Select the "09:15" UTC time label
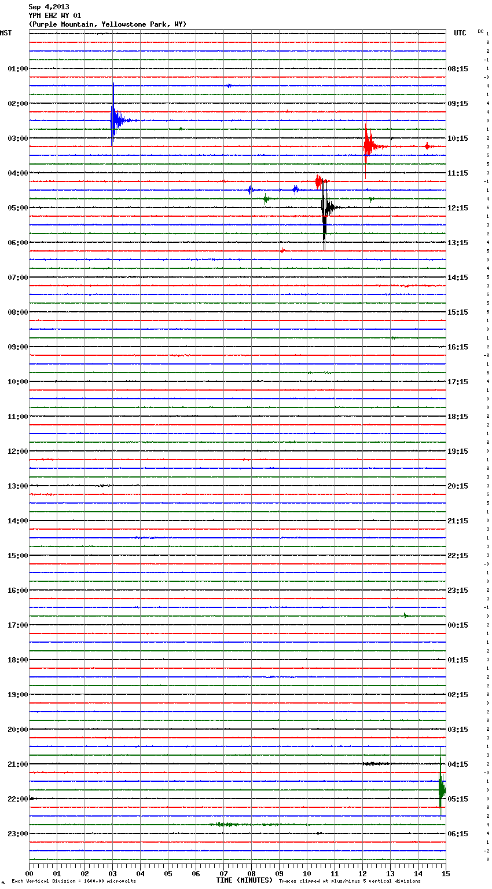The image size is (492, 889). point(458,103)
